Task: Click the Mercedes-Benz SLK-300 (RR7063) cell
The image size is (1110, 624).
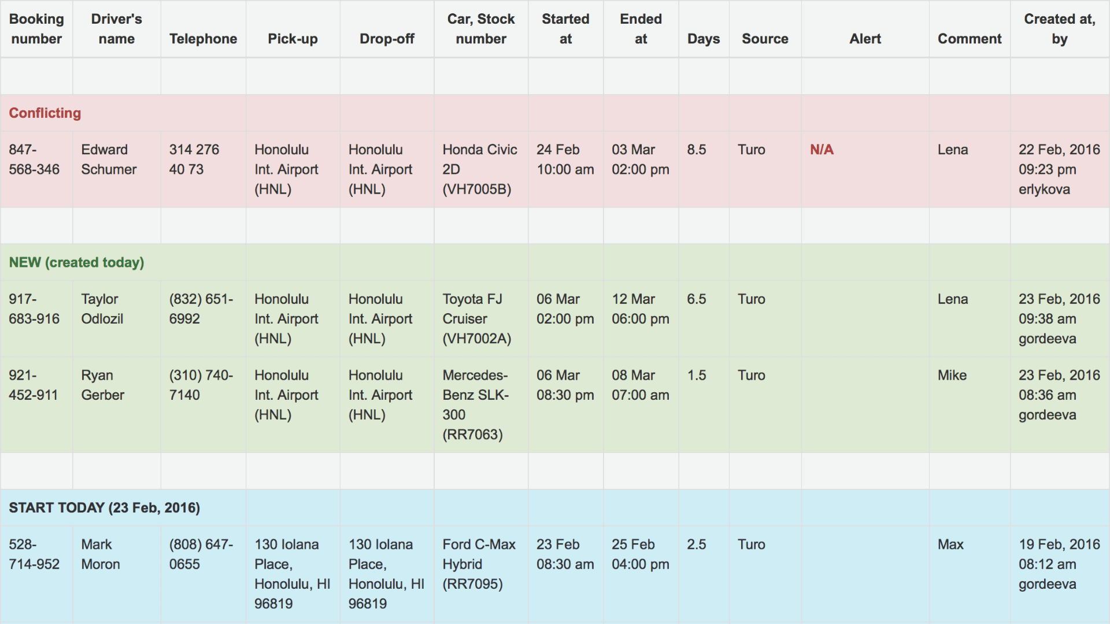Action: [x=475, y=404]
